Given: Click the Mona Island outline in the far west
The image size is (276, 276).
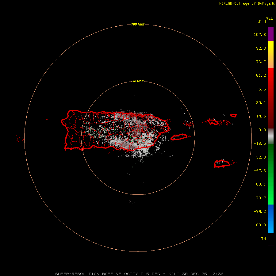Looking at the screenshot, I should point(20,140).
